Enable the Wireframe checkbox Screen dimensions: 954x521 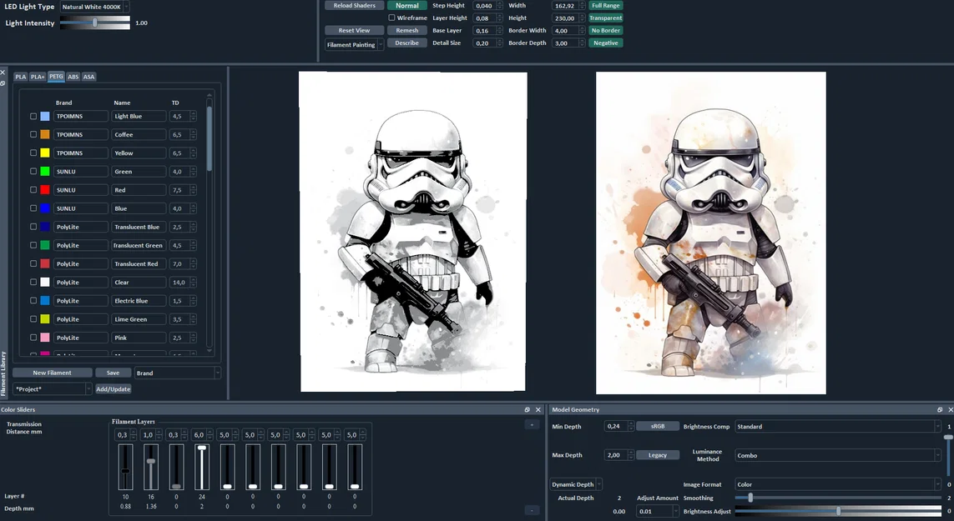pos(391,18)
